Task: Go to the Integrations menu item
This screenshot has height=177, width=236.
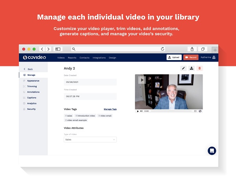Action: [x=99, y=58]
